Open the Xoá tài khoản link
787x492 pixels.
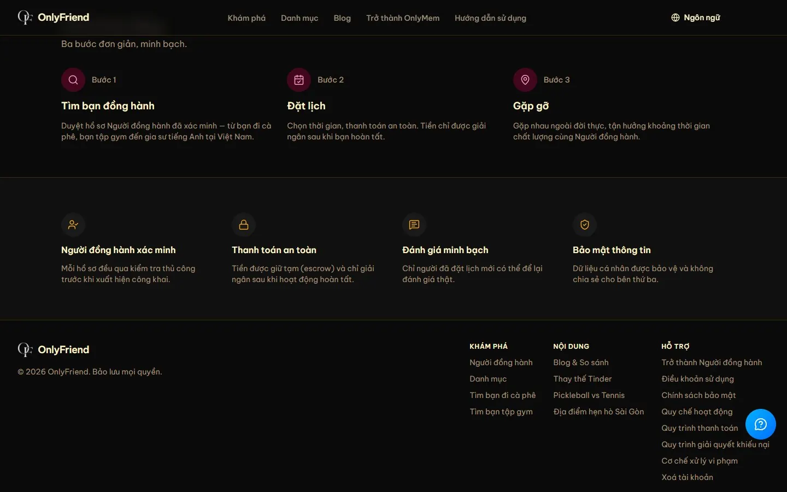point(687,477)
